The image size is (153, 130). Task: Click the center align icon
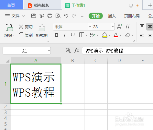[150, 35]
